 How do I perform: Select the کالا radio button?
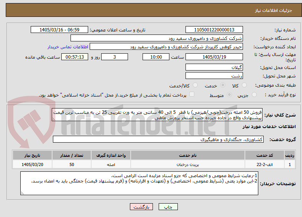coord(244,85)
